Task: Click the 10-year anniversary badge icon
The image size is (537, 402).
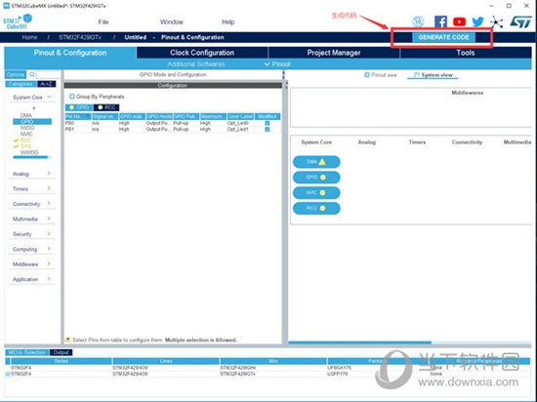Action: click(418, 21)
